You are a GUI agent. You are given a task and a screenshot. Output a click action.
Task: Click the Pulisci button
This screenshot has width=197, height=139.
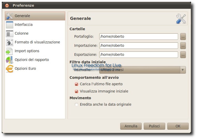154,126
